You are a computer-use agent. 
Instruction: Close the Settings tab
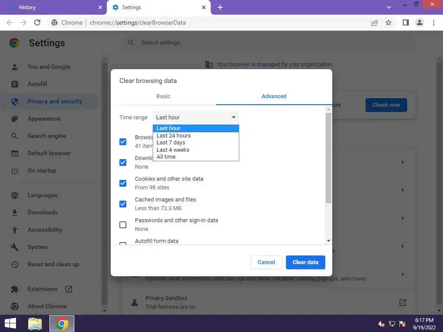click(204, 7)
